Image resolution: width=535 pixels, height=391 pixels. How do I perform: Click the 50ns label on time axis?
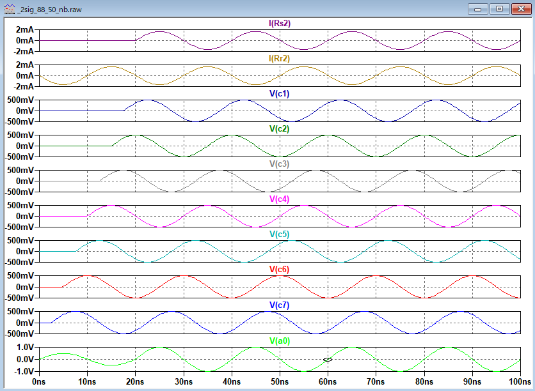pyautogui.click(x=279, y=381)
